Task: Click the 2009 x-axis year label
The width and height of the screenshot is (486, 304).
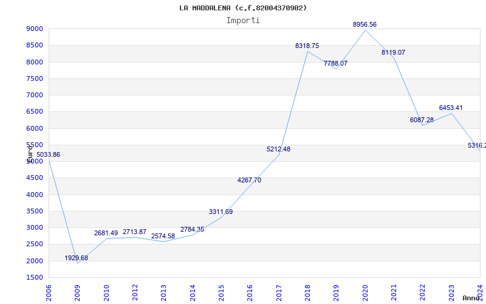Action: click(x=78, y=293)
